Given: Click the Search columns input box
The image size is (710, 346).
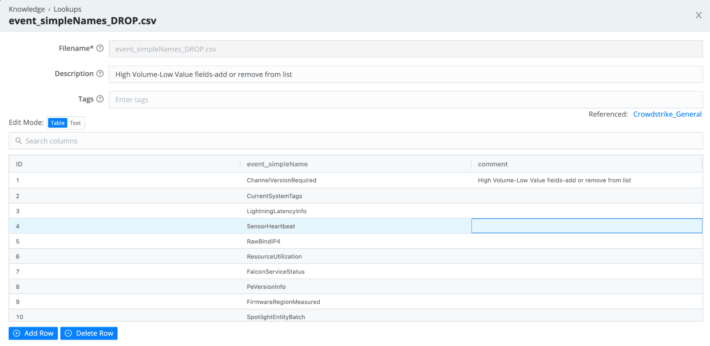Looking at the screenshot, I should (355, 141).
